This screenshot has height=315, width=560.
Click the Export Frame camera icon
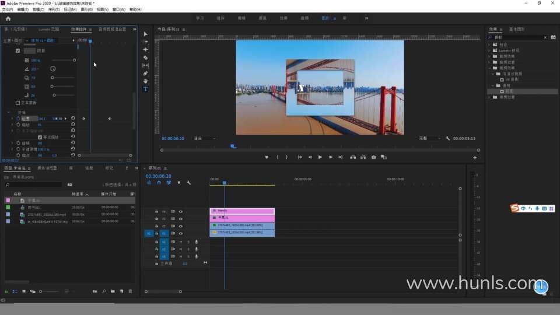pyautogui.click(x=373, y=157)
